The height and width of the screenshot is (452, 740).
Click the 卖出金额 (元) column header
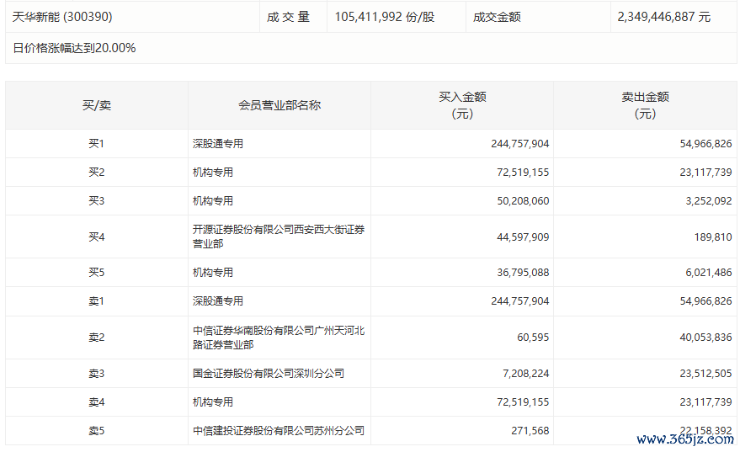tap(645, 105)
